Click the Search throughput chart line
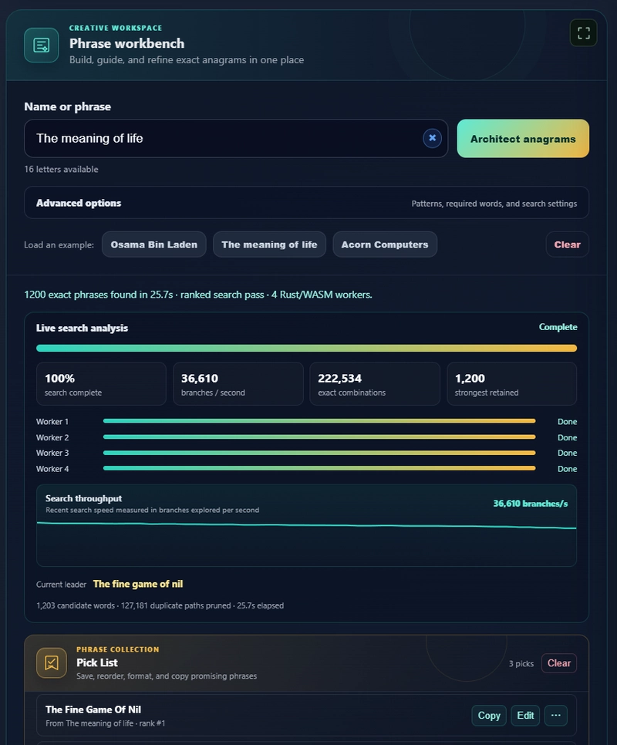 pos(306,525)
